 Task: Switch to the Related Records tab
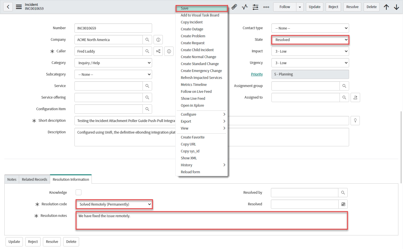pyautogui.click(x=34, y=179)
